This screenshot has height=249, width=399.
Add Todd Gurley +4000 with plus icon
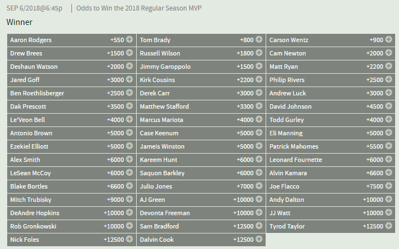(388, 120)
